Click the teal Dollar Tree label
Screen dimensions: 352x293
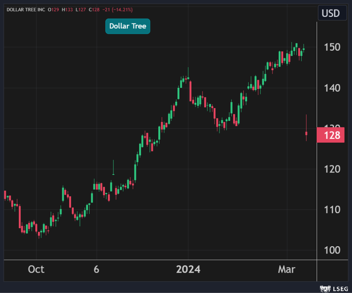click(x=128, y=26)
